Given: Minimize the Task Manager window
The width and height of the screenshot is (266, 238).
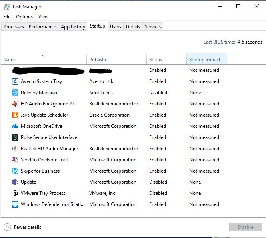Looking at the screenshot, I should (220, 7).
